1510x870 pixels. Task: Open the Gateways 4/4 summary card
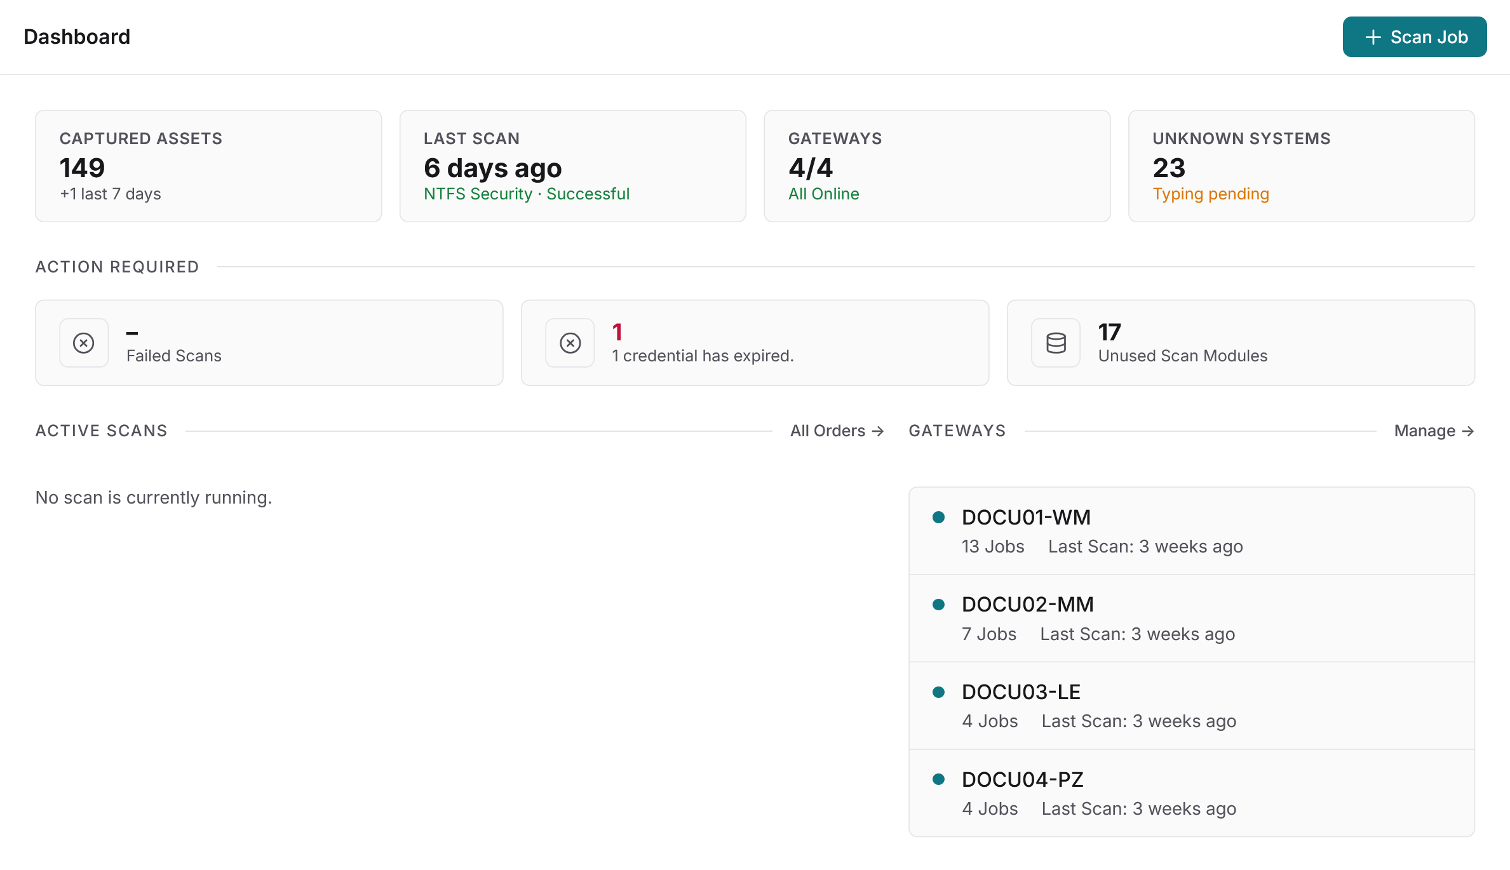tap(937, 166)
